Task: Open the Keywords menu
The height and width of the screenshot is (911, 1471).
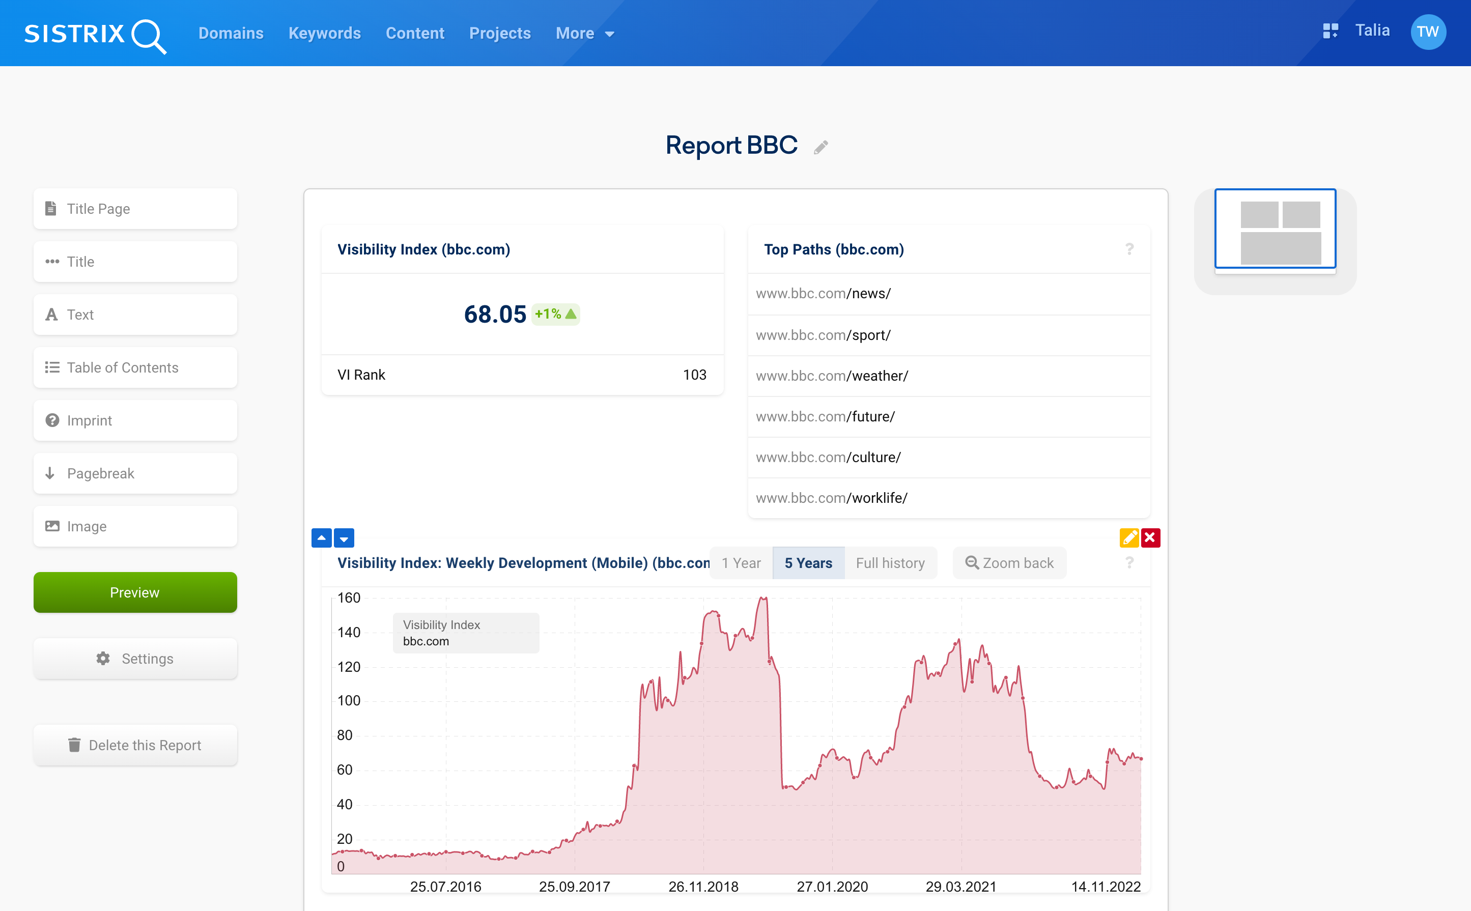Action: (x=325, y=33)
